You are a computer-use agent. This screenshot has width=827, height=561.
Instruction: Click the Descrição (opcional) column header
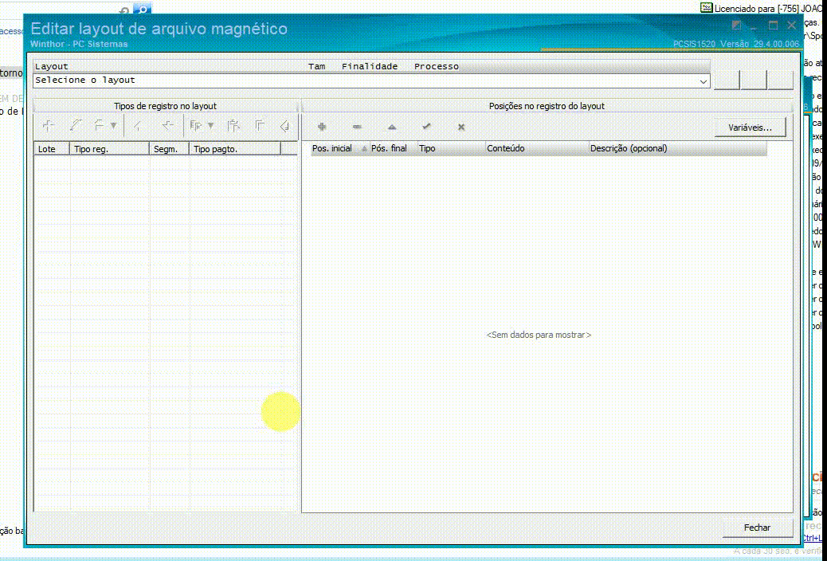click(x=678, y=148)
